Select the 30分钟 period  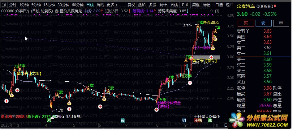(x=63, y=5)
